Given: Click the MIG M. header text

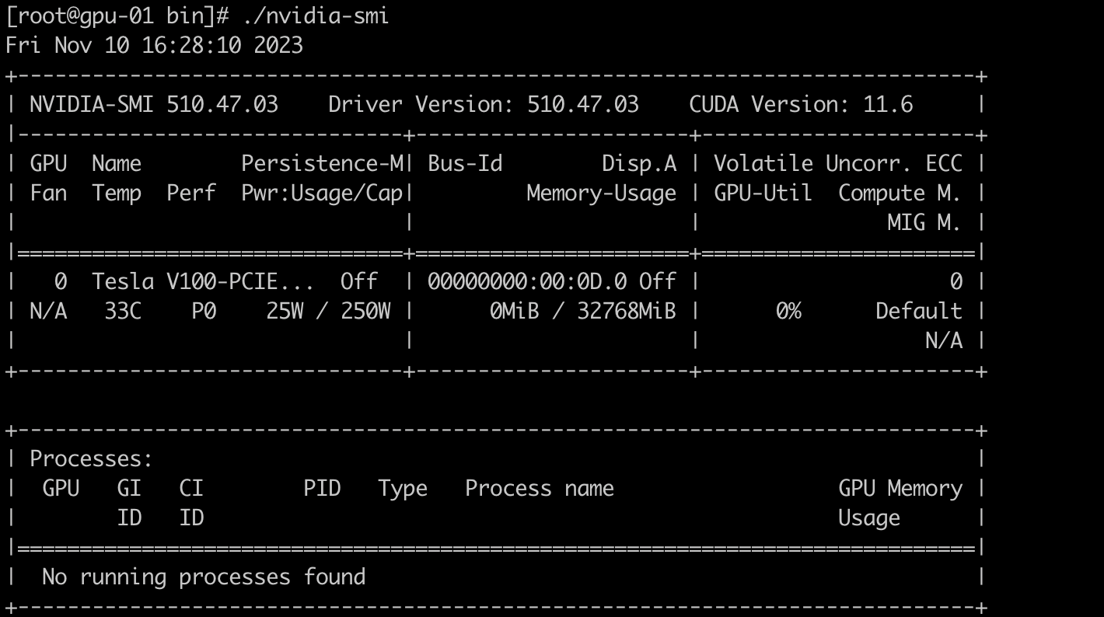Looking at the screenshot, I should [924, 222].
